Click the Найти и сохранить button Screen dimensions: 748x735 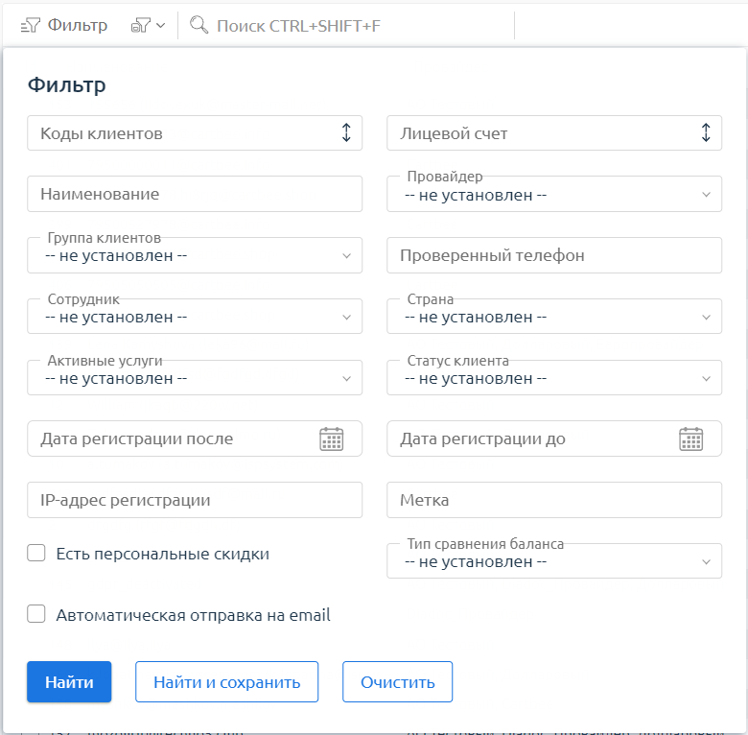(226, 682)
